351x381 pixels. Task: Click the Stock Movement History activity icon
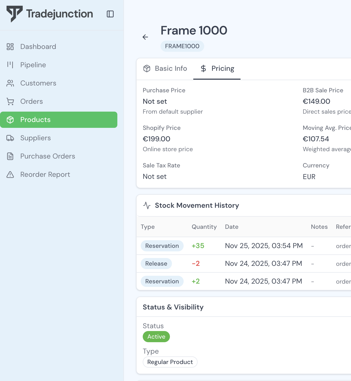pos(147,205)
